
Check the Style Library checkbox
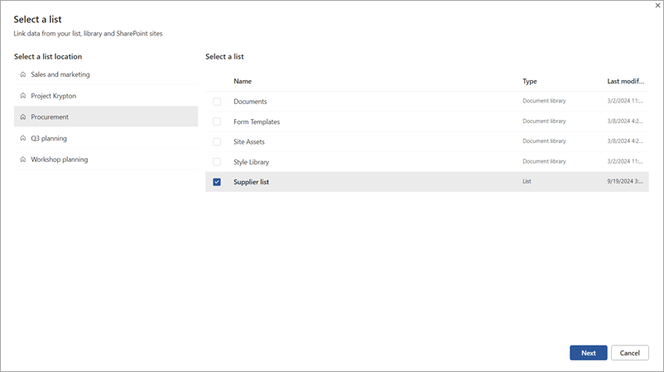click(x=217, y=162)
